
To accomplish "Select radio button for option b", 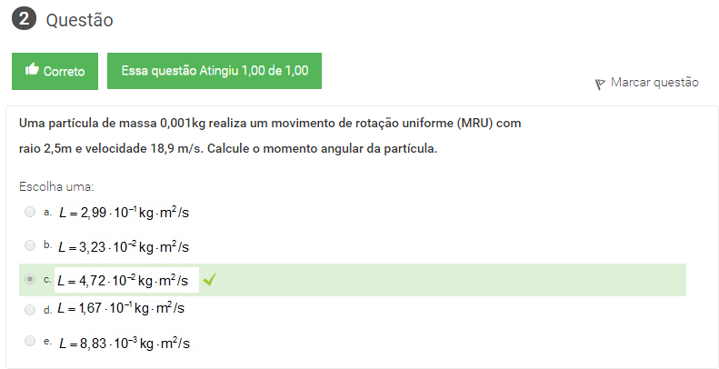I will click(30, 245).
